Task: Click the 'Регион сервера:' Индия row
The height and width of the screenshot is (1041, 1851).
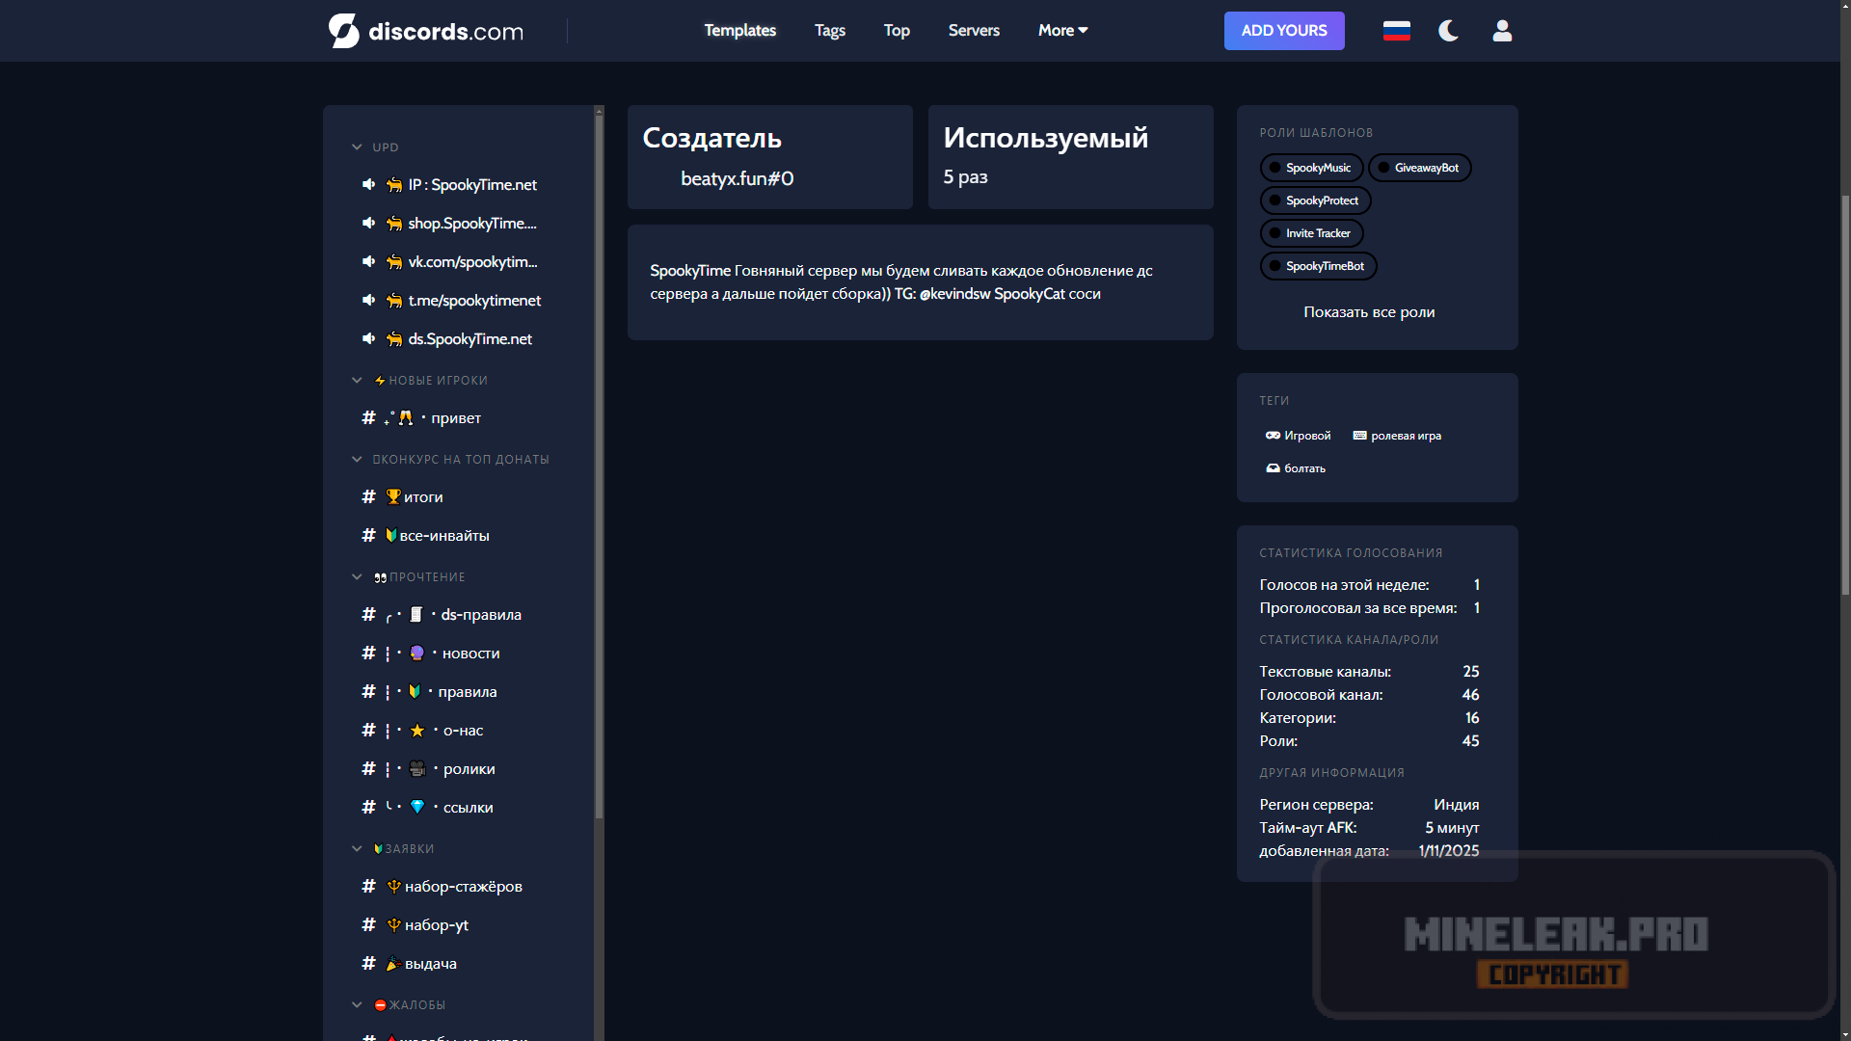Action: tap(1369, 805)
